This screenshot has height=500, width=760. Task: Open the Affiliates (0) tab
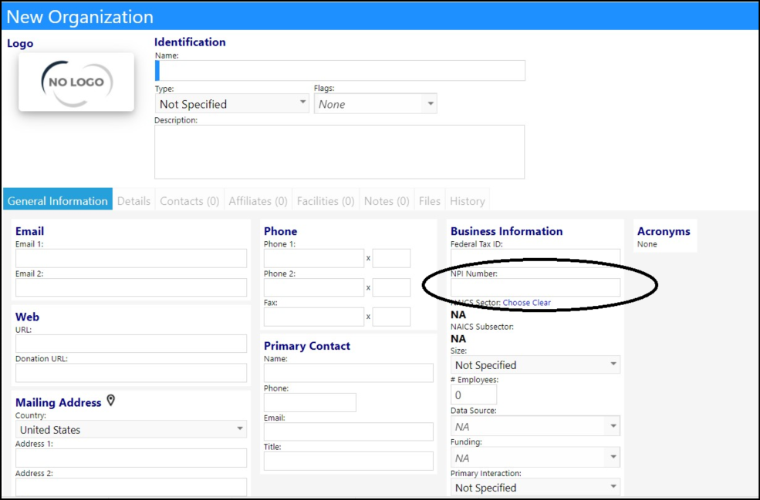pos(258,201)
